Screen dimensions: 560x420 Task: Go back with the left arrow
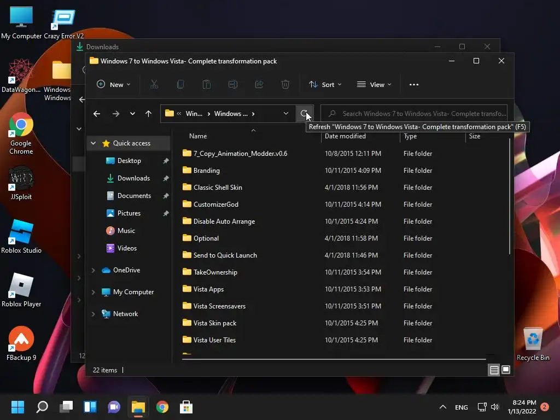click(96, 114)
